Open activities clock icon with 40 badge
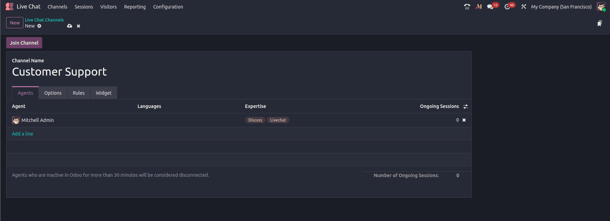610x221 pixels. pos(510,6)
